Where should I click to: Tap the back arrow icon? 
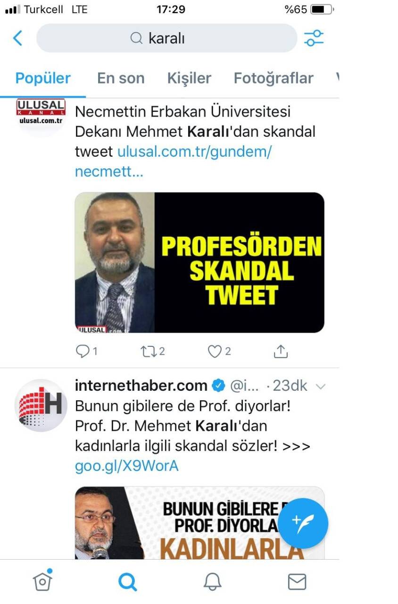[x=18, y=38]
